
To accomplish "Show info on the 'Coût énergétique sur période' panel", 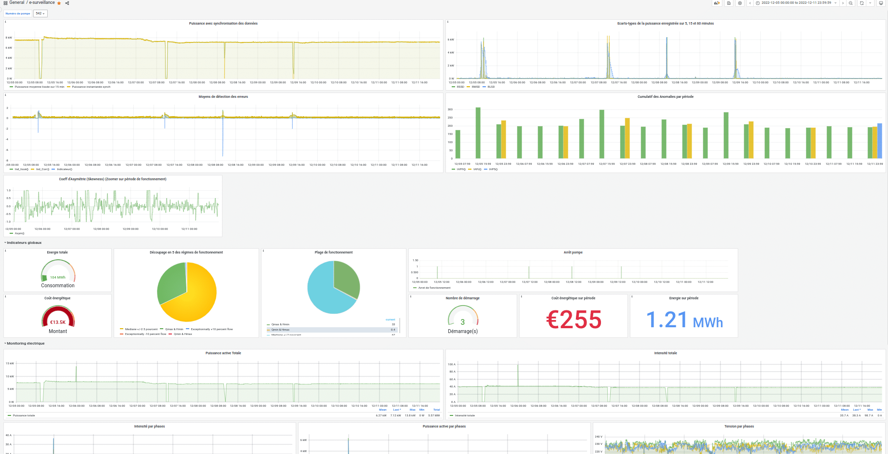I will point(522,296).
